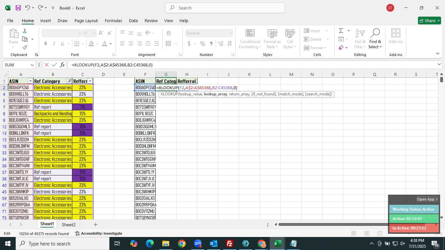Cancel formula entry with the X icon

click(47, 65)
